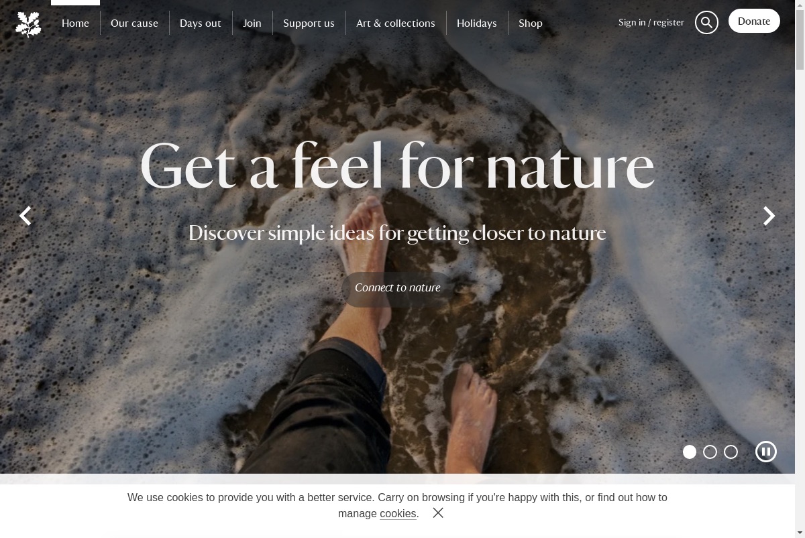Open Art & collections menu
This screenshot has width=805, height=538.
coord(396,23)
